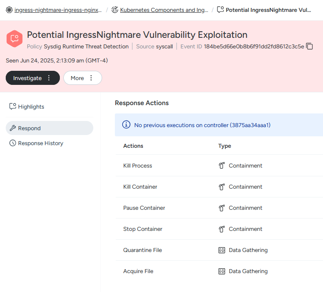
Task: Click the Event ID value 184be5d66e0b8b6f91dd2fd8612c3c5e
Action: 254,47
